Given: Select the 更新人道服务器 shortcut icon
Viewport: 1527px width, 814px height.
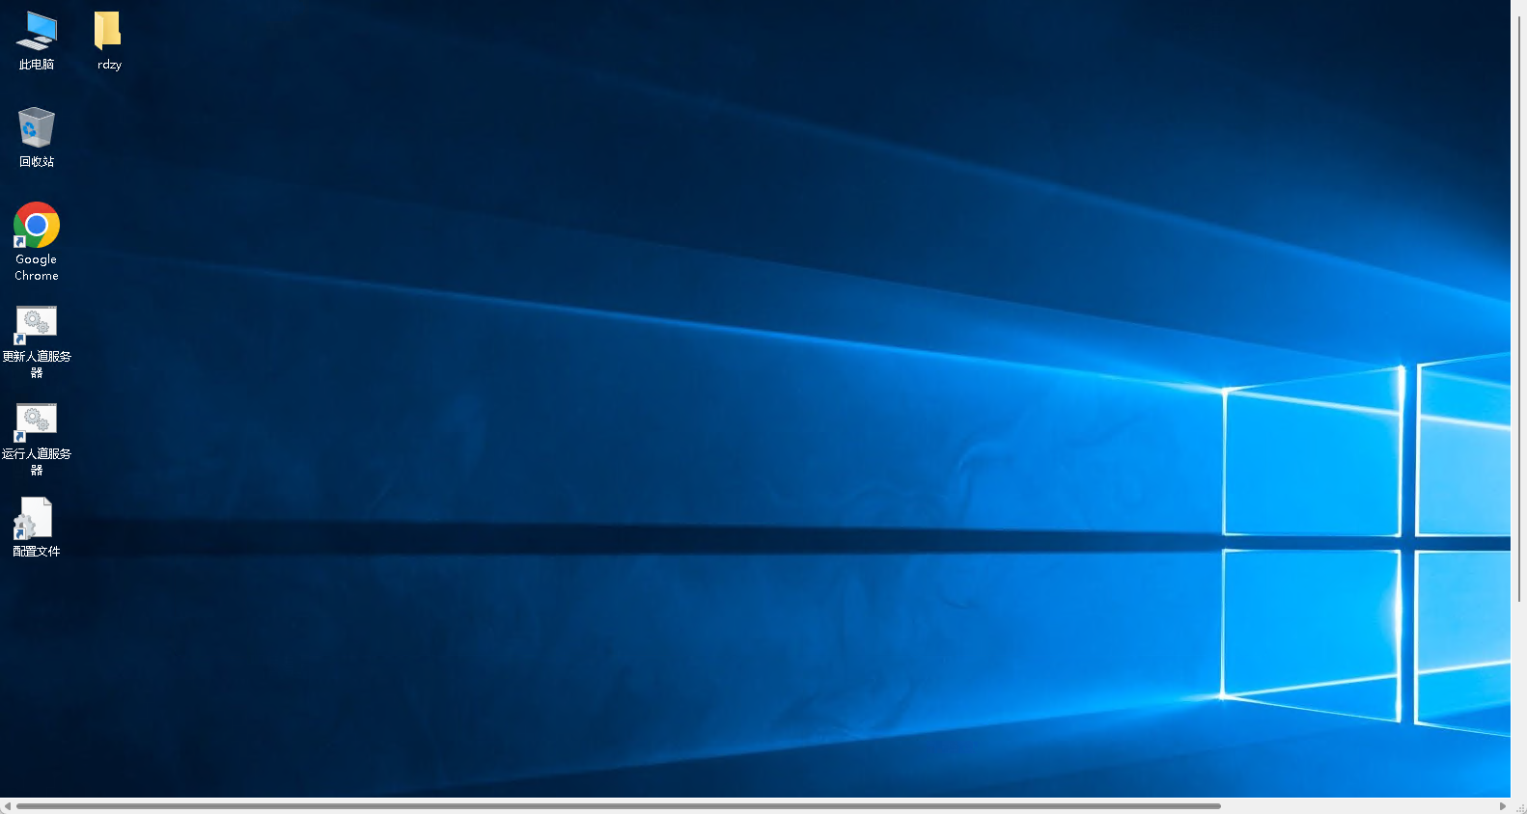Looking at the screenshot, I should click(37, 325).
